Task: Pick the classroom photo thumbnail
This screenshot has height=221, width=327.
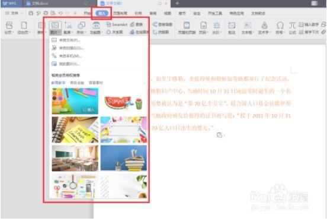Action: pyautogui.click(x=75, y=158)
